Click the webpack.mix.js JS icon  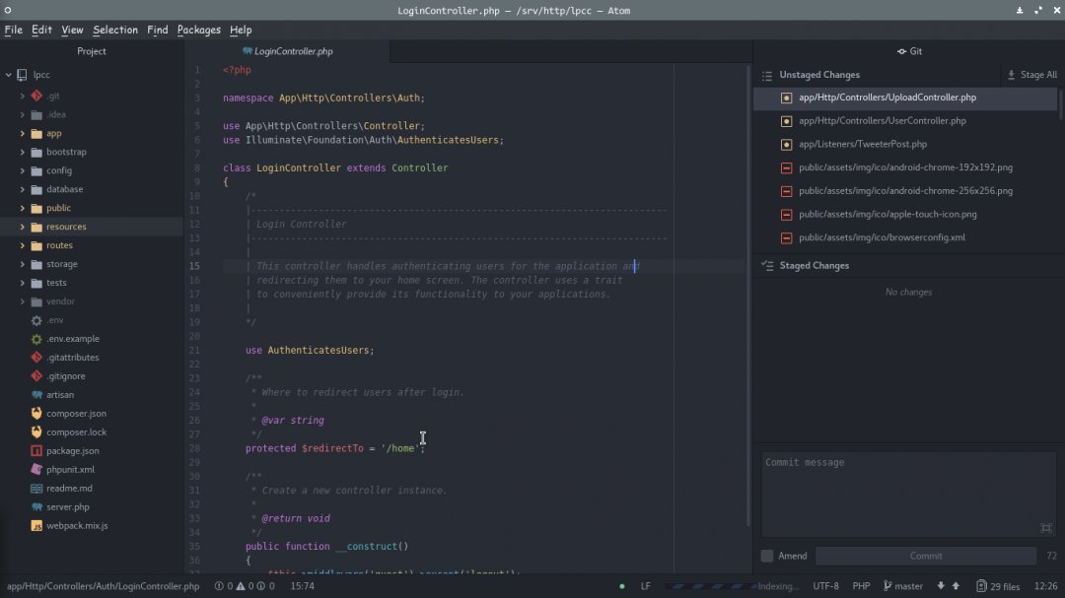[x=36, y=525]
